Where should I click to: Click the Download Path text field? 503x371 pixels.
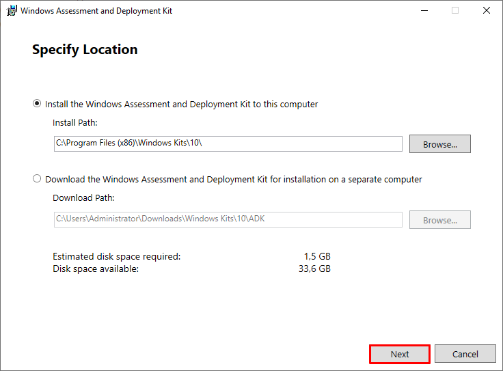(228, 219)
